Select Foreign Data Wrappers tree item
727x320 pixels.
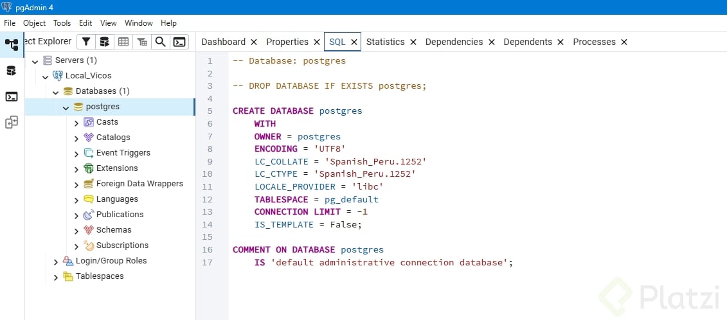click(x=139, y=184)
